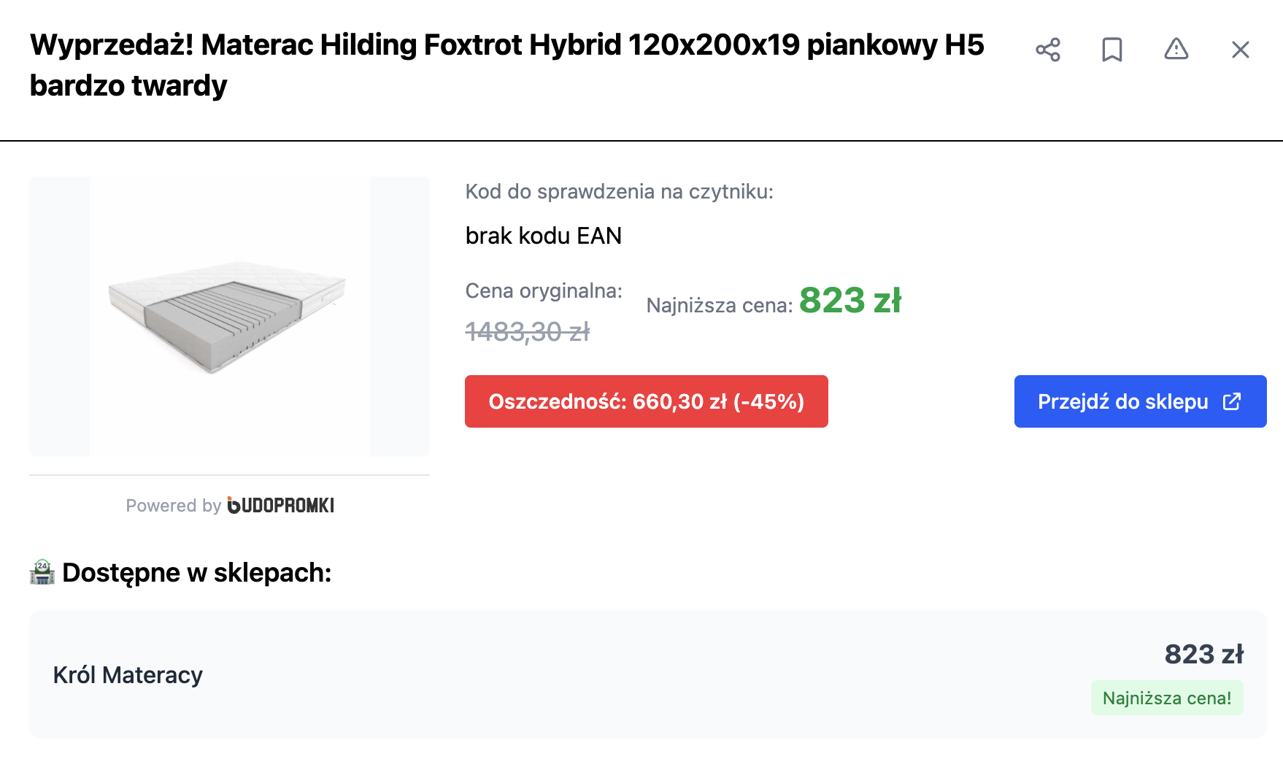Click the large green 823 zł price

point(849,301)
